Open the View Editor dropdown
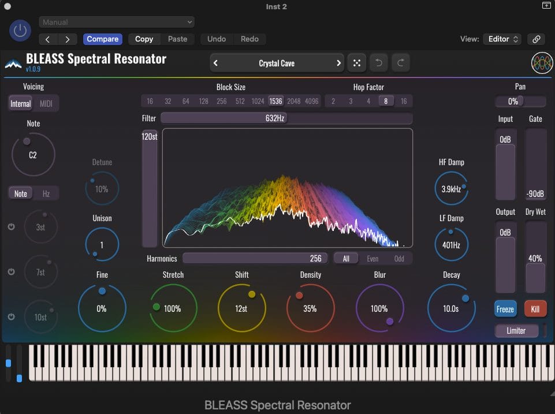Image resolution: width=555 pixels, height=414 pixels. tap(502, 39)
